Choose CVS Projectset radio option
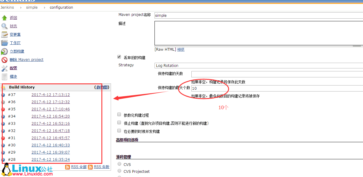This screenshot has height=177, width=363. click(119, 171)
